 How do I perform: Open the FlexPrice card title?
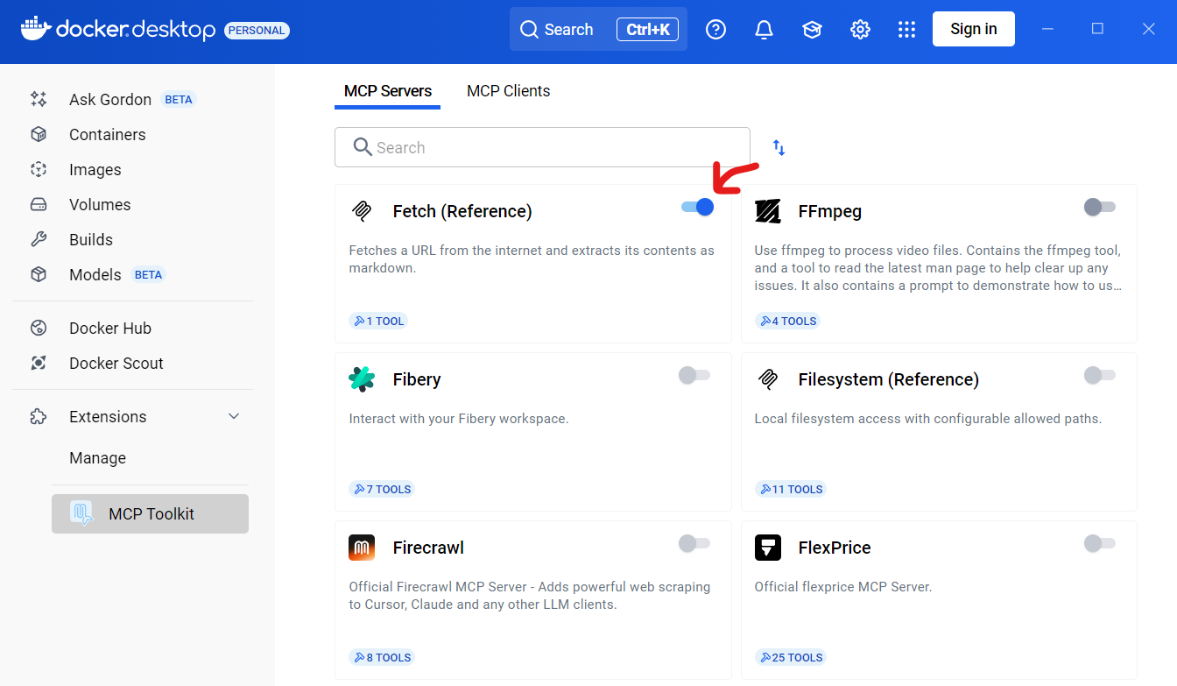pos(835,548)
